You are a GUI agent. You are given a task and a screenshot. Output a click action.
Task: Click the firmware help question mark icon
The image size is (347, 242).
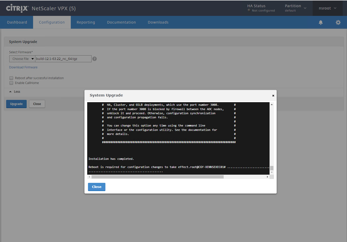(94, 59)
